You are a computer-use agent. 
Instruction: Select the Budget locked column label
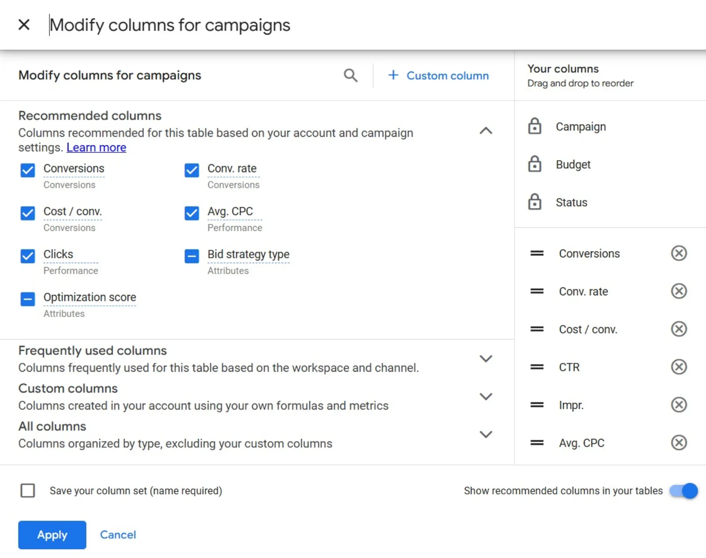pyautogui.click(x=573, y=165)
